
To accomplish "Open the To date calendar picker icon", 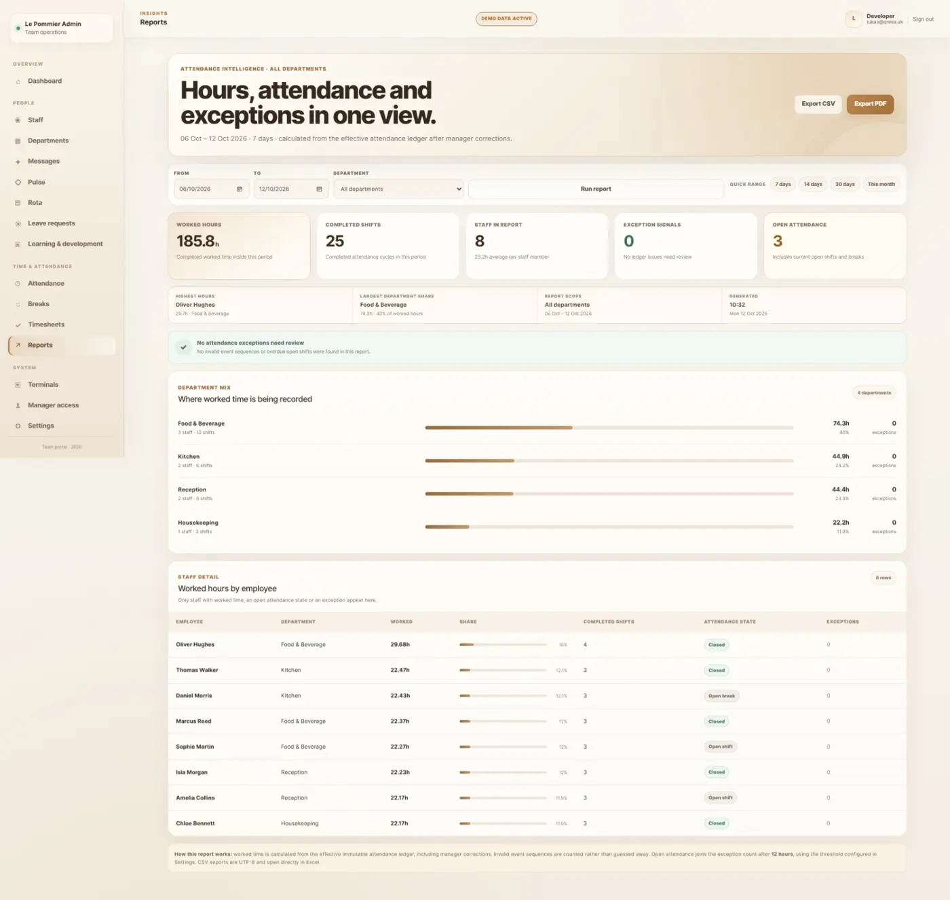I will (x=319, y=189).
